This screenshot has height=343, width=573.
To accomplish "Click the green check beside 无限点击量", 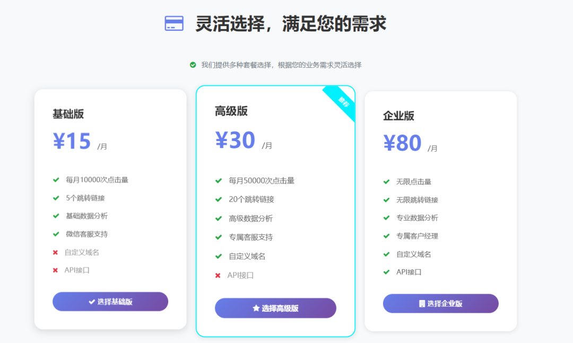I will pyautogui.click(x=386, y=181).
